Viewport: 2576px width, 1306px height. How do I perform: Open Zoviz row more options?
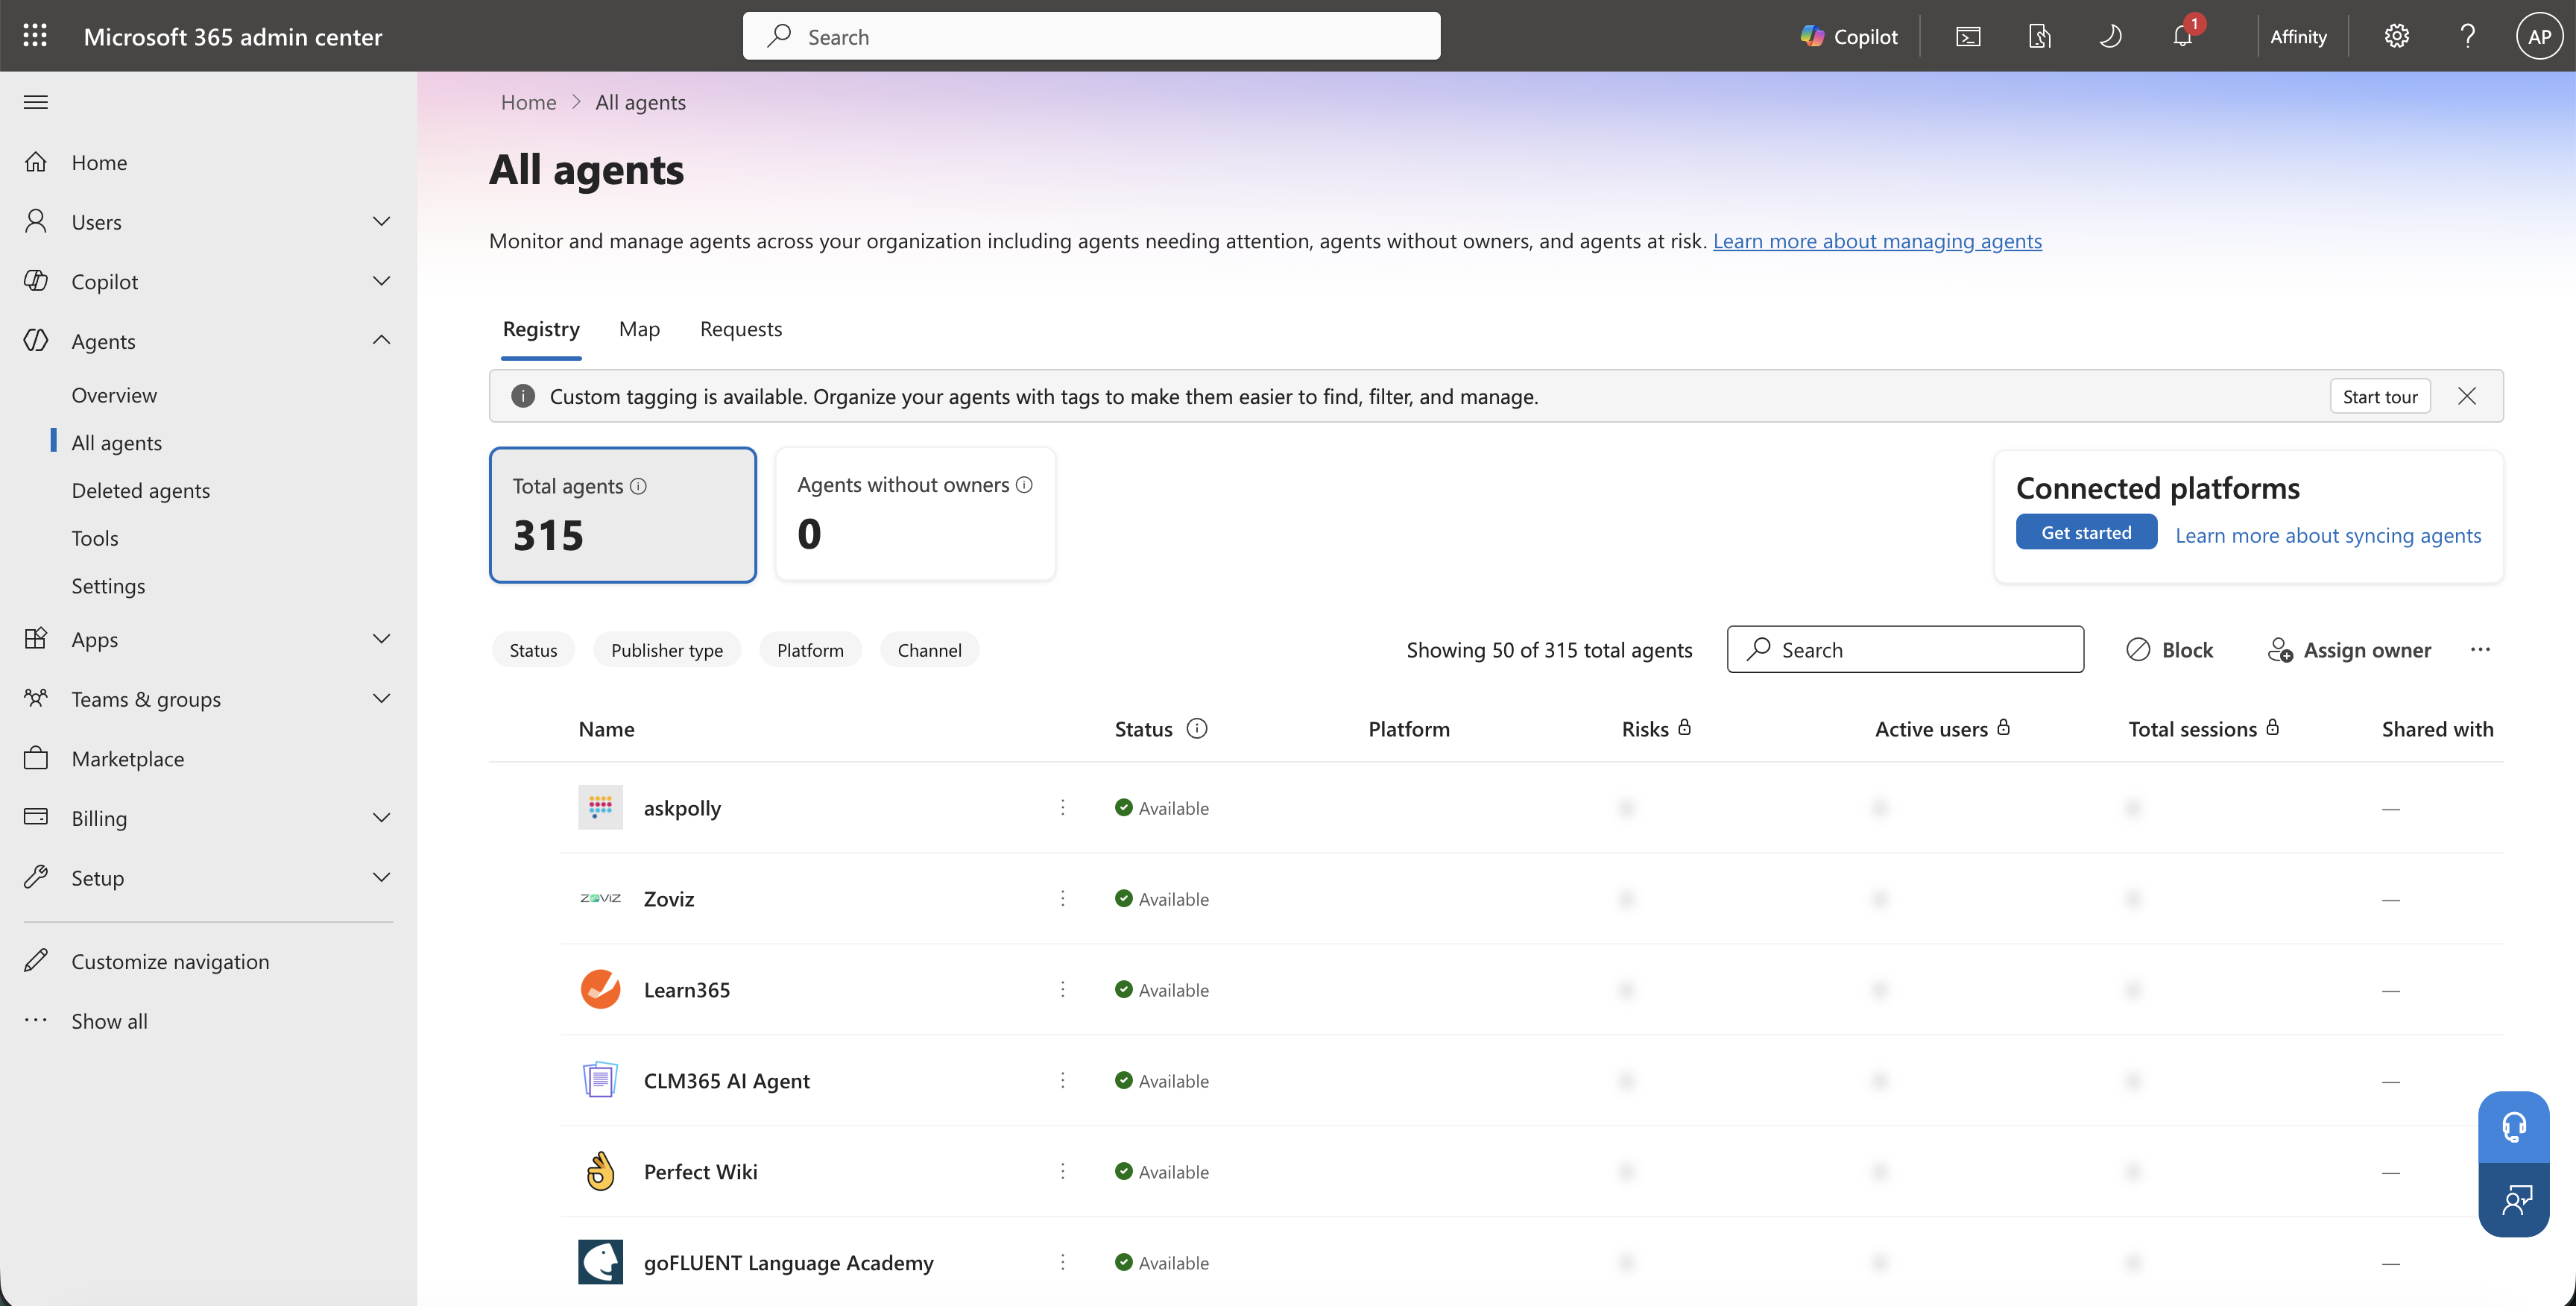click(1063, 898)
